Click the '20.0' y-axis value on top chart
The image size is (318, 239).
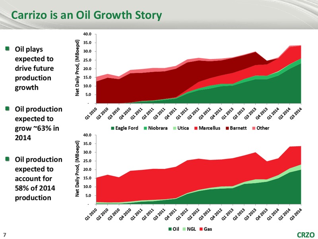click(x=87, y=69)
